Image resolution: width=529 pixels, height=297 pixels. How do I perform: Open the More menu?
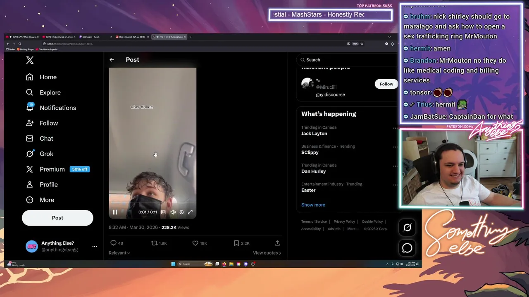tap(40, 200)
